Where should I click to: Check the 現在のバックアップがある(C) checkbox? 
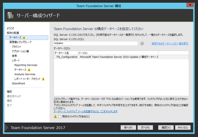coord(60,117)
